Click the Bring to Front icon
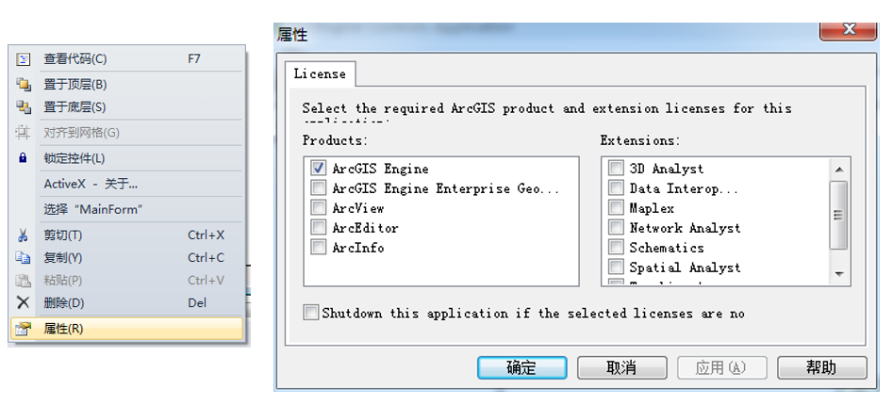The width and height of the screenshot is (893, 405). click(24, 85)
